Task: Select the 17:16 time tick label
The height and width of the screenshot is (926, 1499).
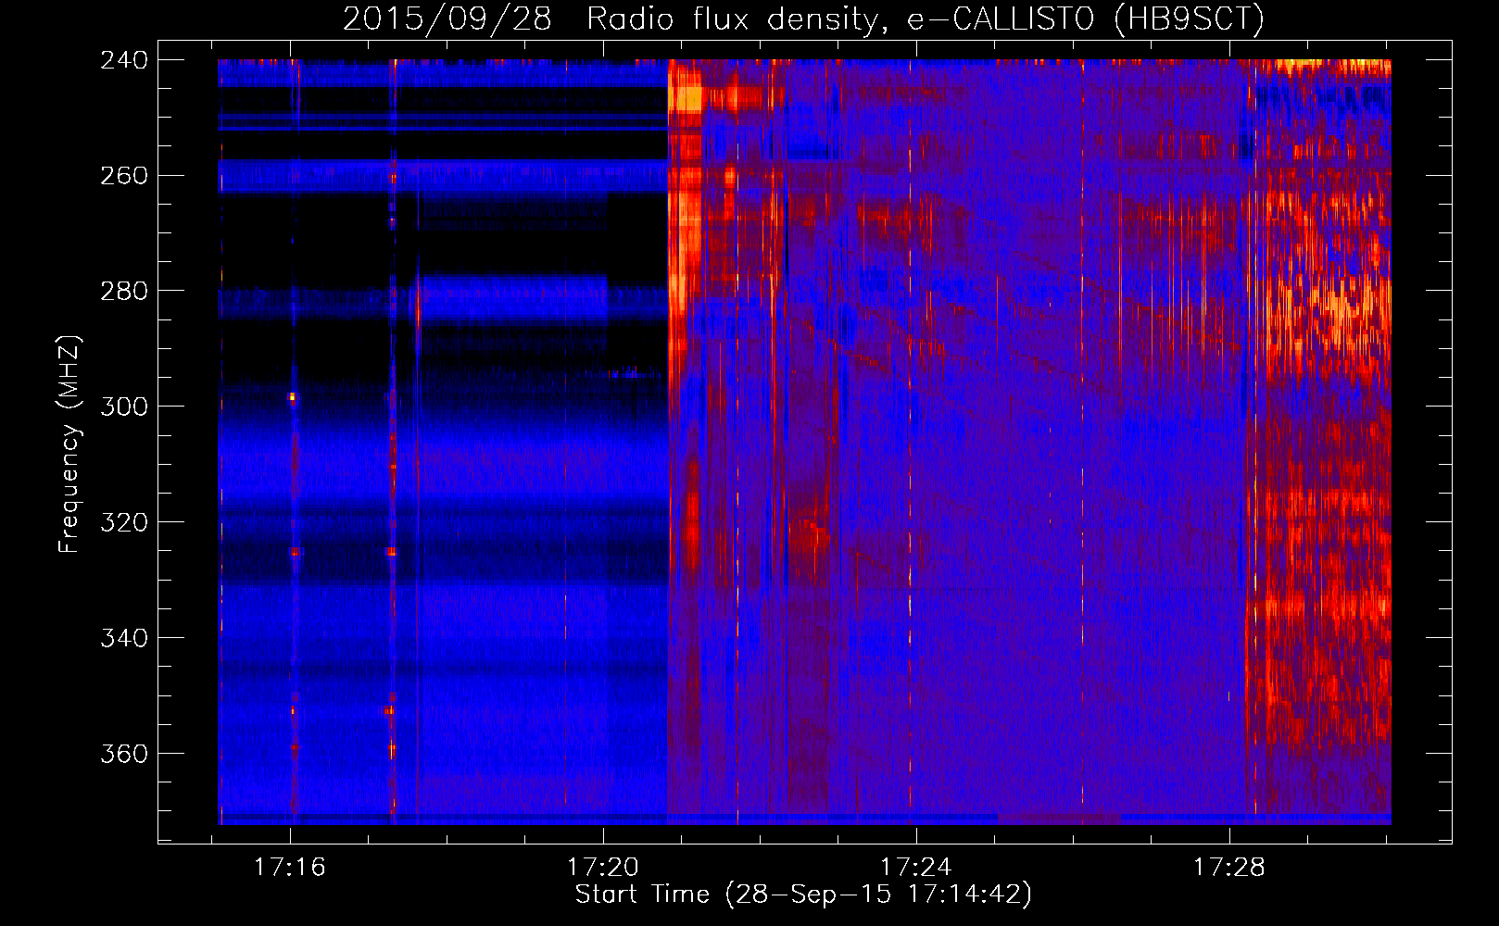Action: (290, 867)
